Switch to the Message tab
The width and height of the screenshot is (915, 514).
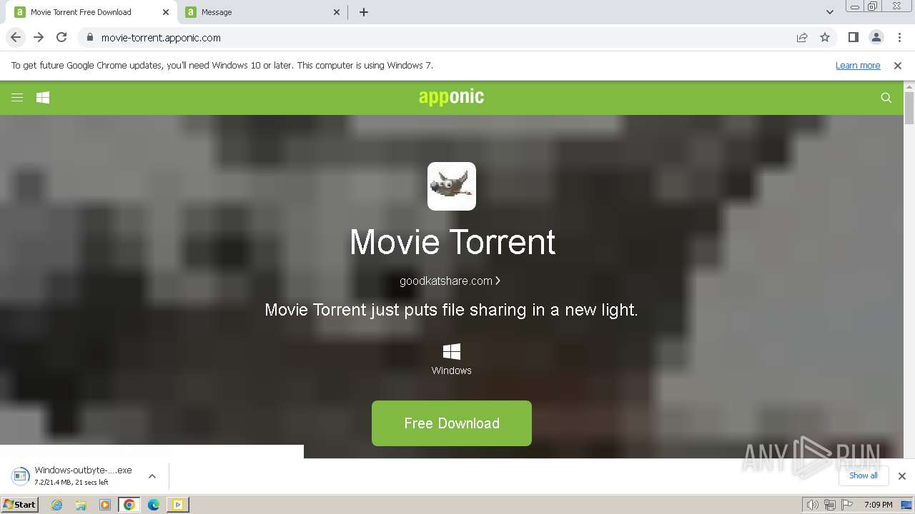pyautogui.click(x=262, y=12)
